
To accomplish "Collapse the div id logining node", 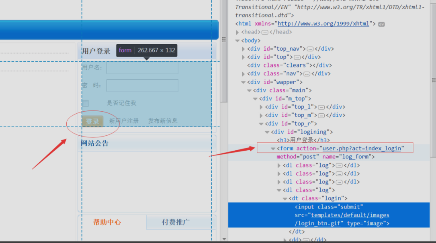I will (x=267, y=132).
